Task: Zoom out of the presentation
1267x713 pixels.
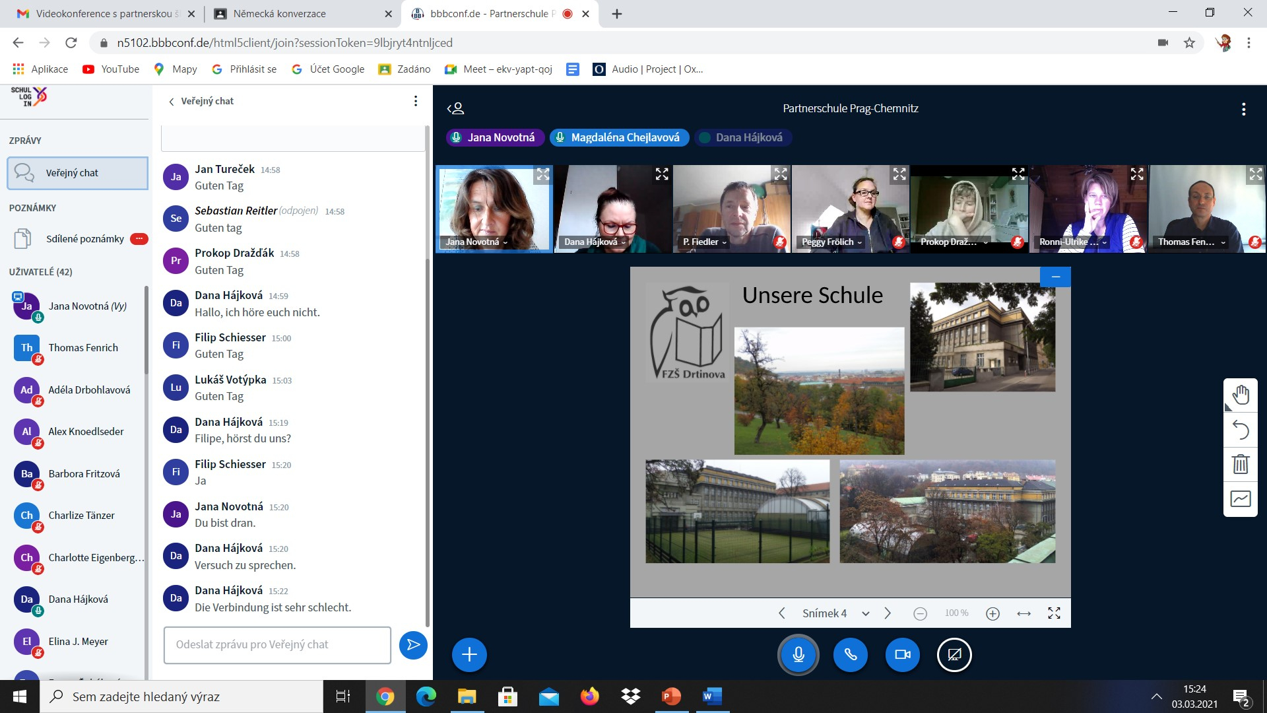Action: click(920, 613)
